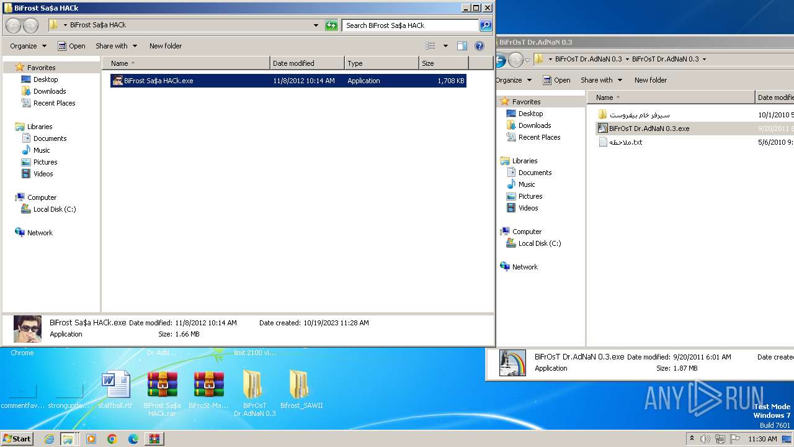Open address bar history dropdown in front window
Viewport: 794px width, 447px height.
coord(316,25)
